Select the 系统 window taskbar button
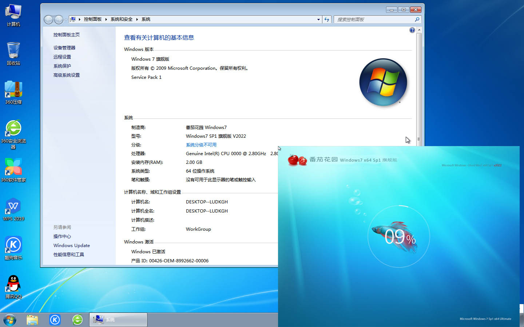 (x=118, y=320)
